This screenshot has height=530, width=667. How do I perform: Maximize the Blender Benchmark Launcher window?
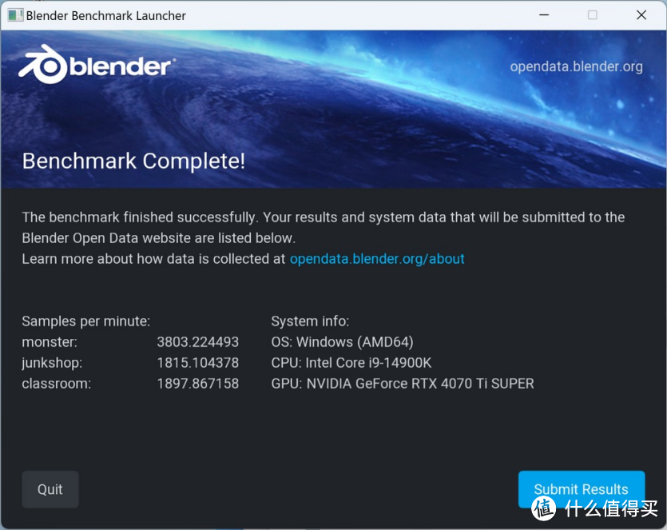592,15
